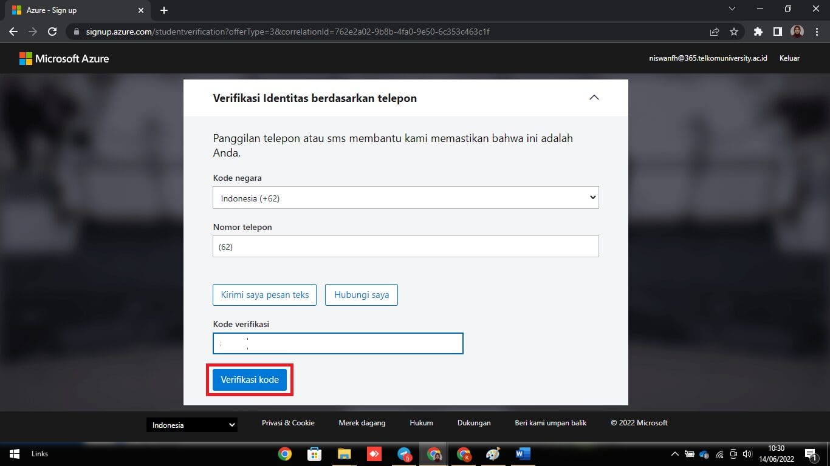Click the Microsoft Azure logo
Image resolution: width=830 pixels, height=466 pixels.
pos(64,59)
